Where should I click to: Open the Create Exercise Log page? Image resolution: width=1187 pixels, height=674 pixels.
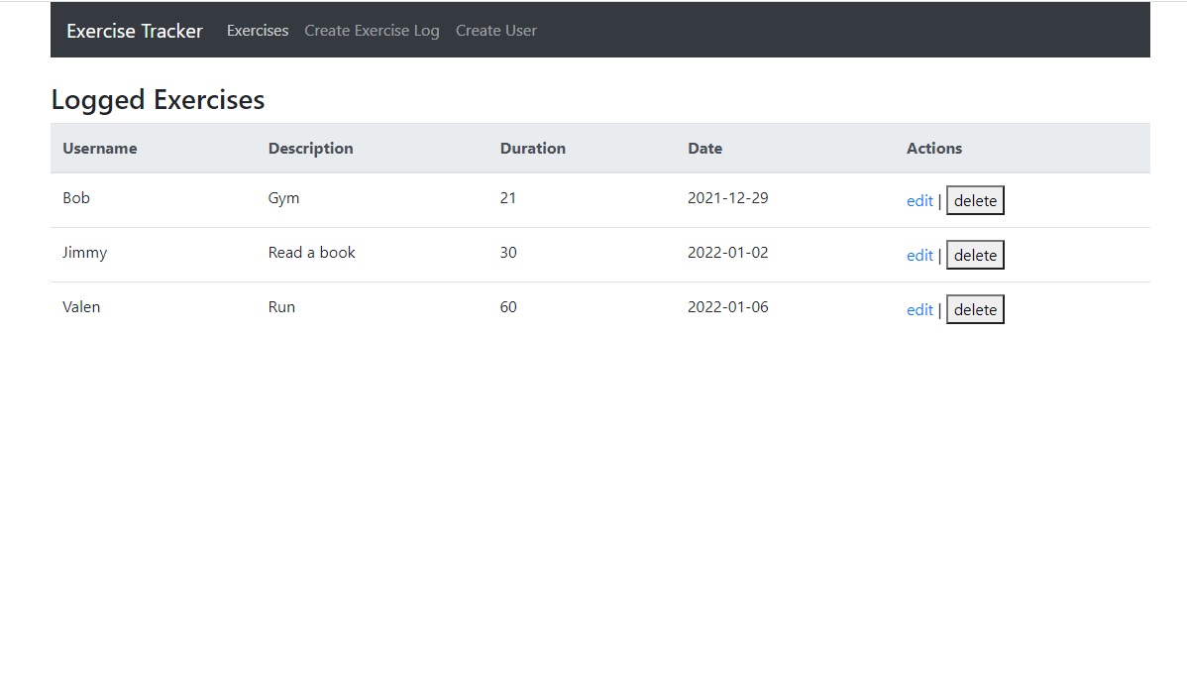tap(371, 31)
